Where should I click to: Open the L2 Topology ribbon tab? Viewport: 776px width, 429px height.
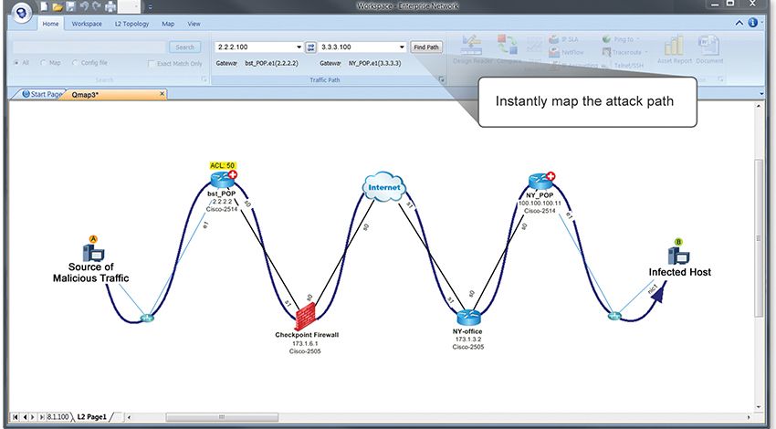point(131,24)
